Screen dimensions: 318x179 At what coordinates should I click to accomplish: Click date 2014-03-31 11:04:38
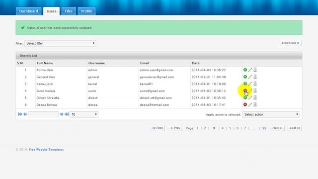point(209,77)
